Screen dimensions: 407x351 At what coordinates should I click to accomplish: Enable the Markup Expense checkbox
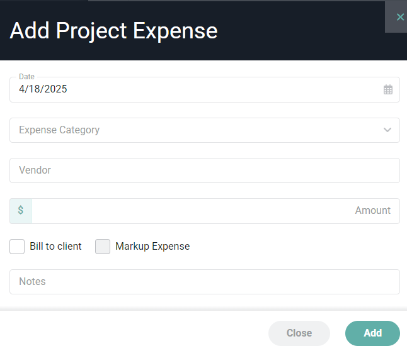(103, 247)
